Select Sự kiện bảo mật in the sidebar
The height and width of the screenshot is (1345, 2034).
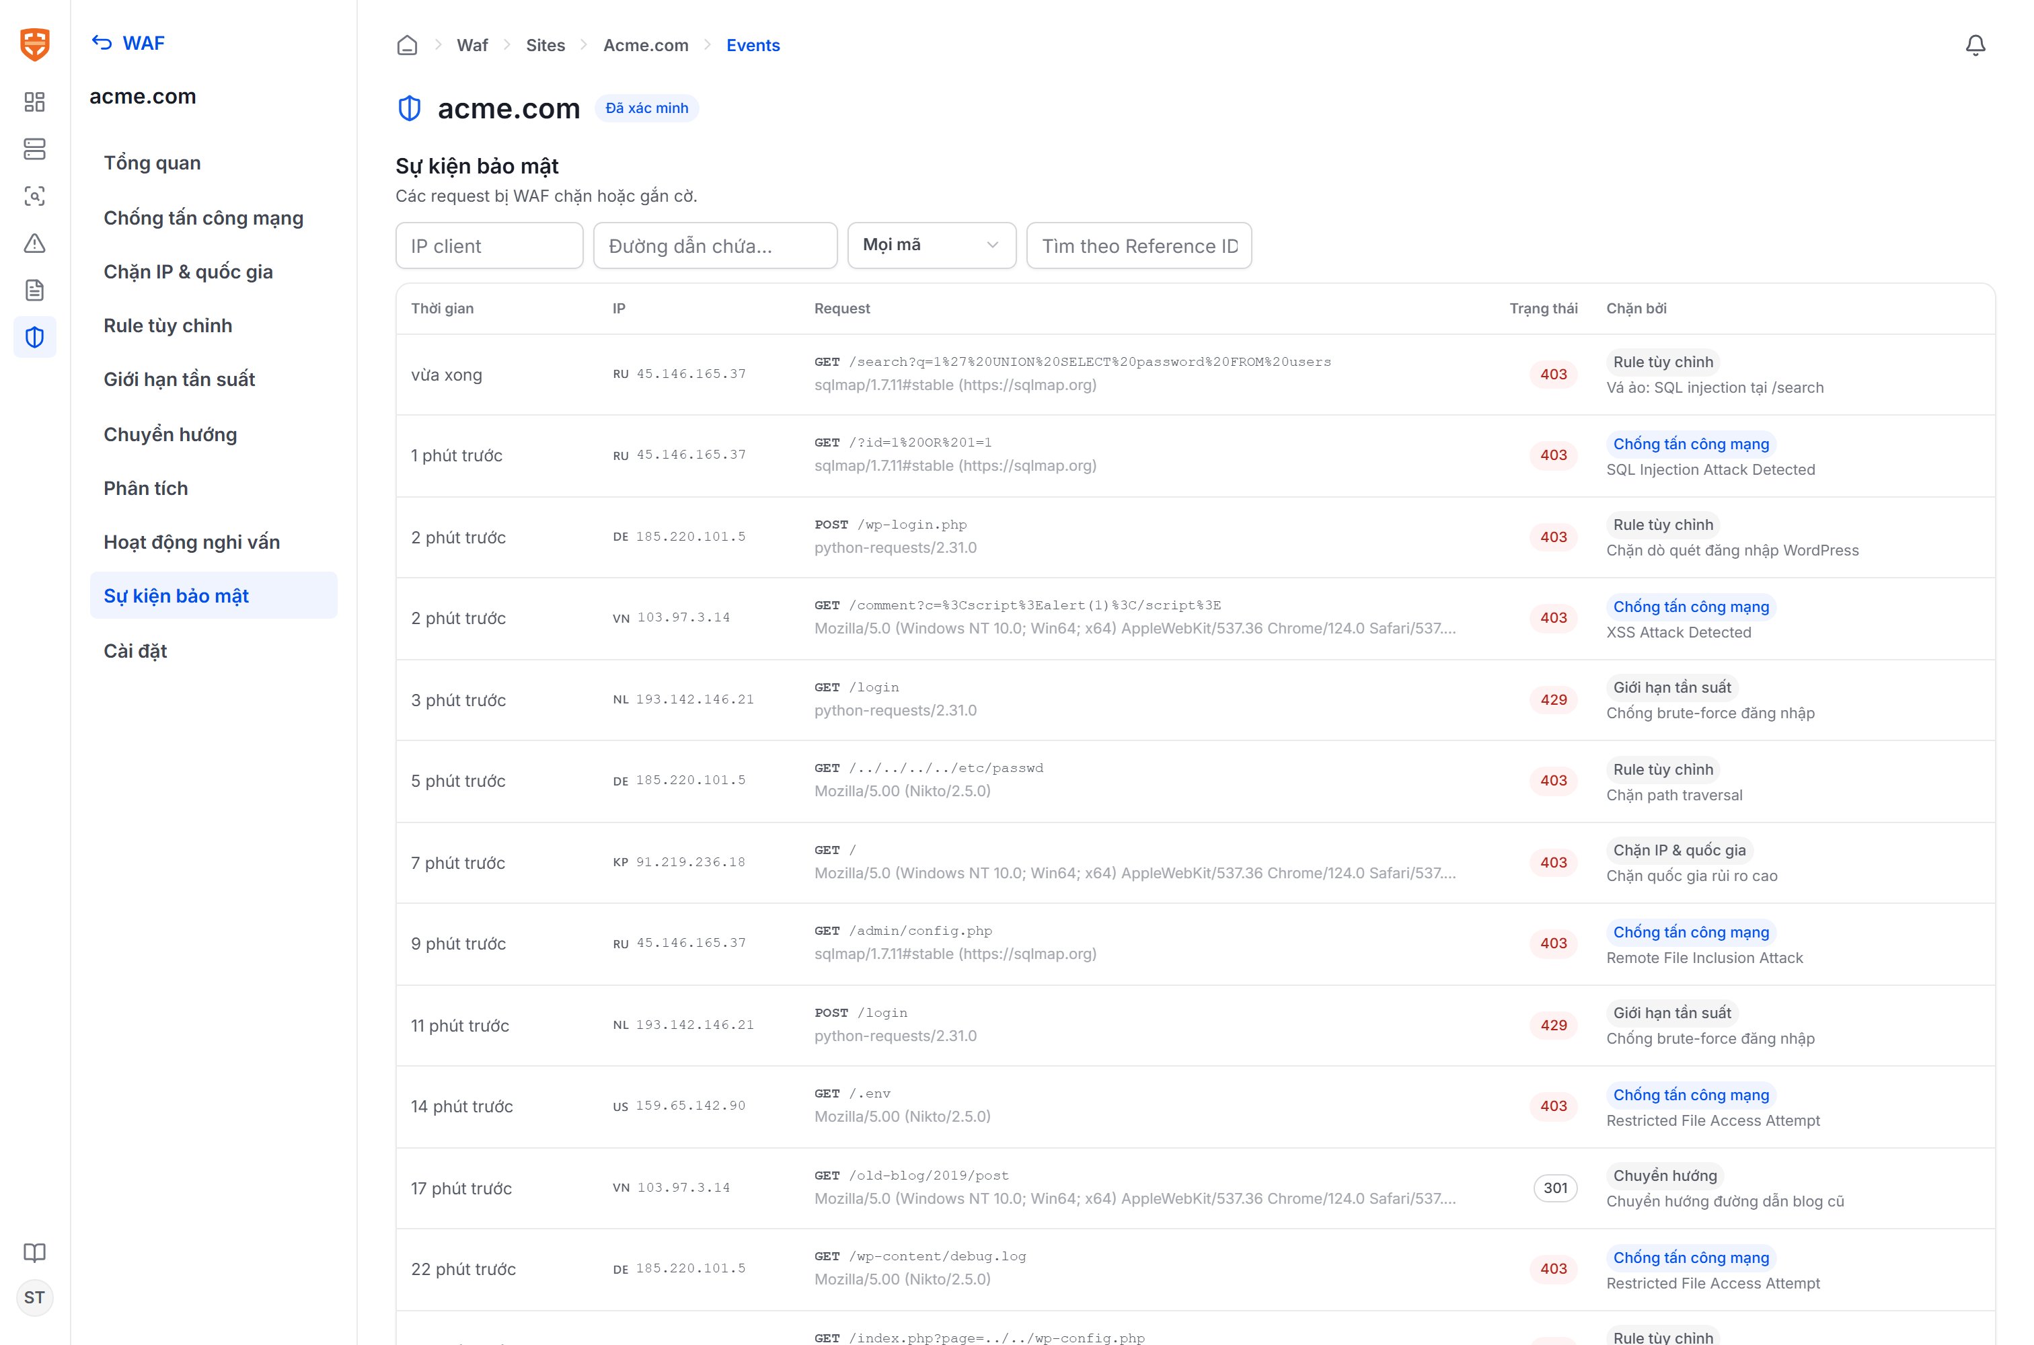[x=214, y=595]
